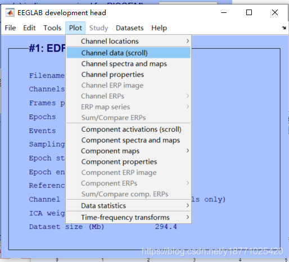289x262 pixels.
Task: Open the Edit menu
Action: 29,28
